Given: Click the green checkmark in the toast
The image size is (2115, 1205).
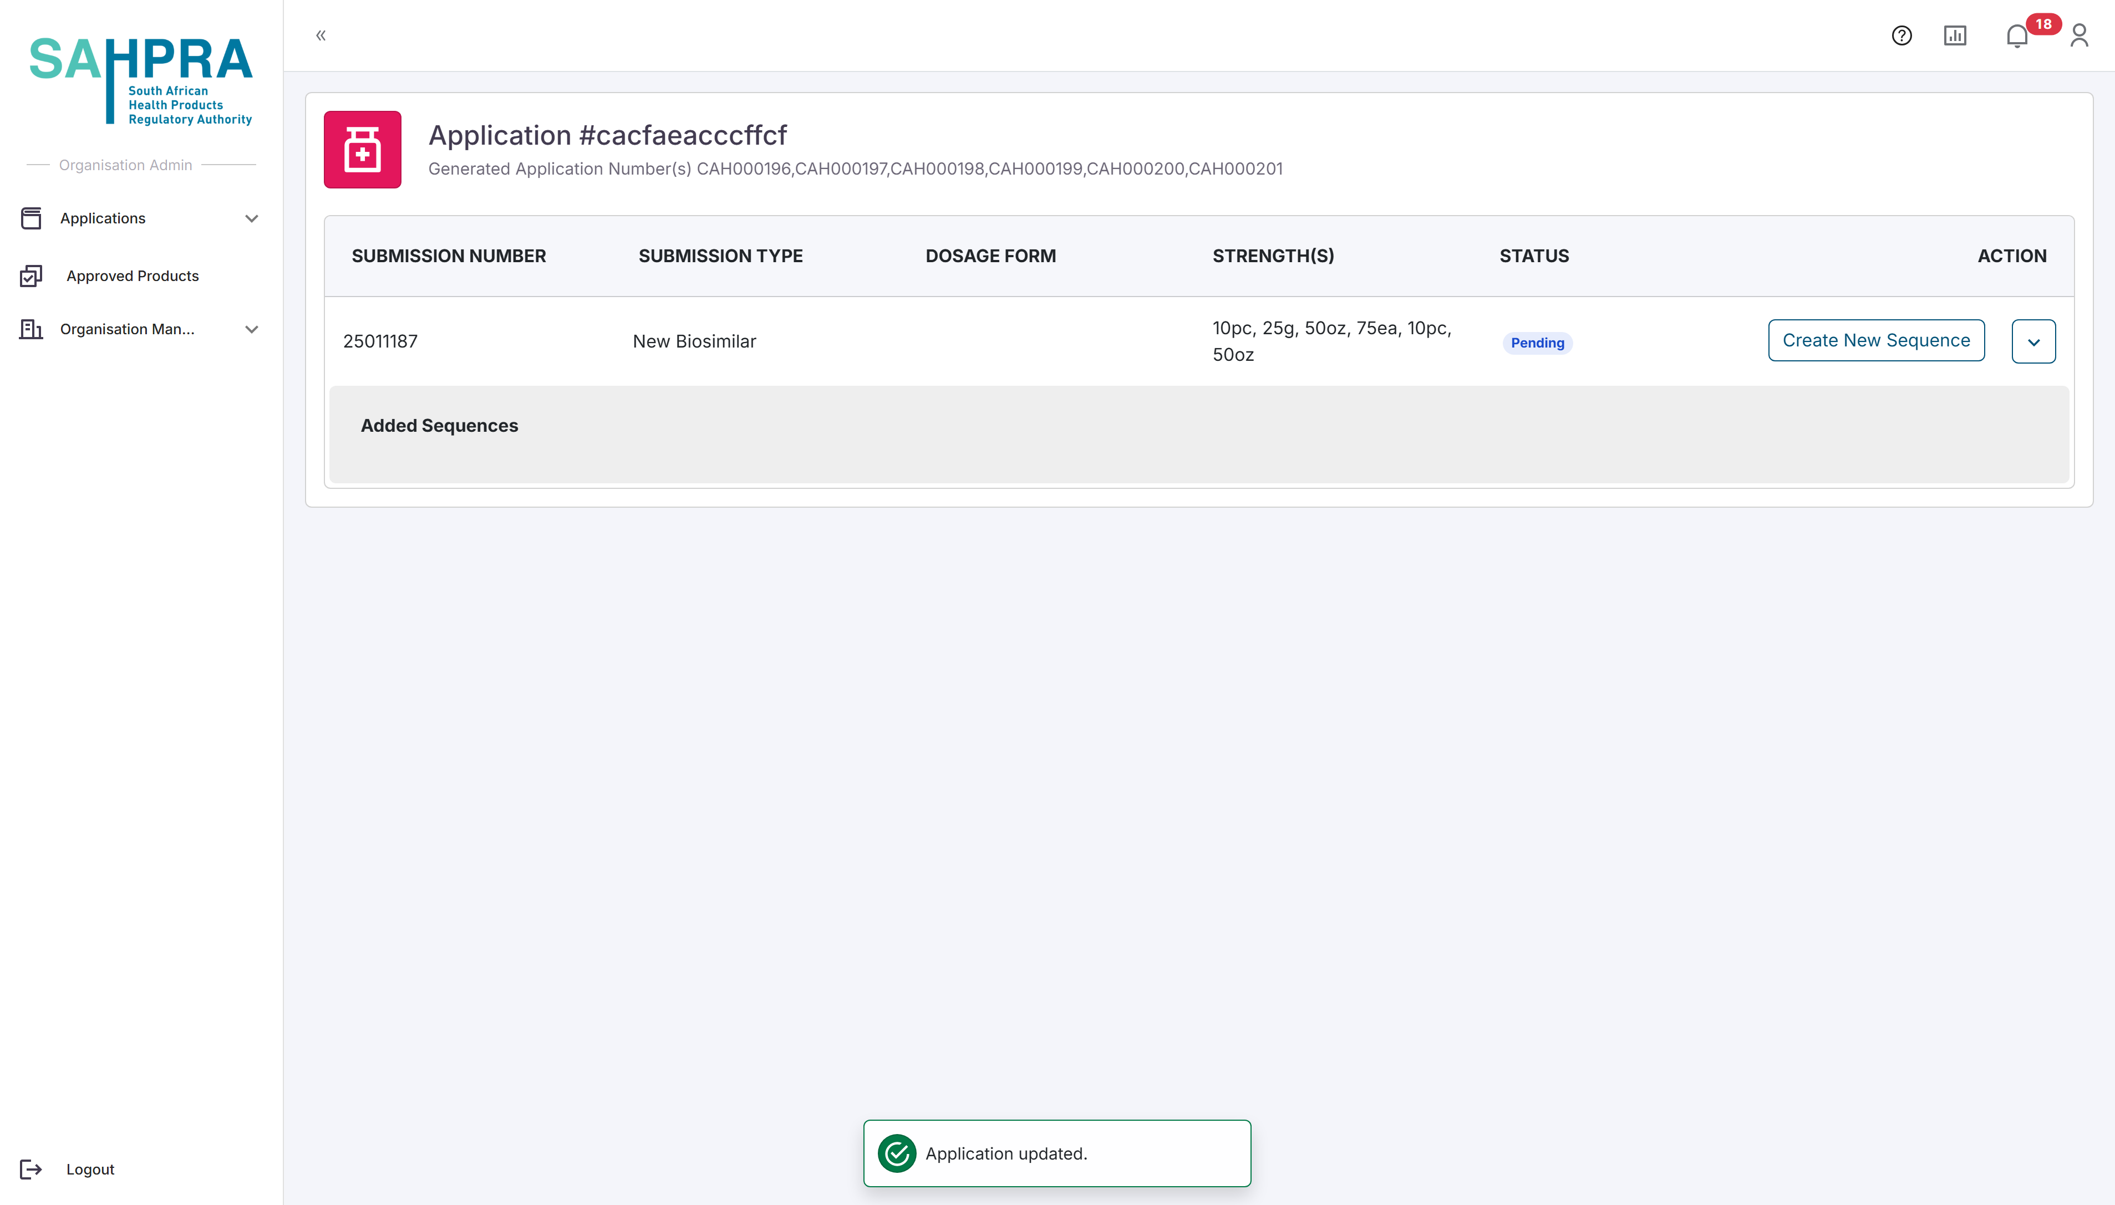Looking at the screenshot, I should (x=897, y=1153).
